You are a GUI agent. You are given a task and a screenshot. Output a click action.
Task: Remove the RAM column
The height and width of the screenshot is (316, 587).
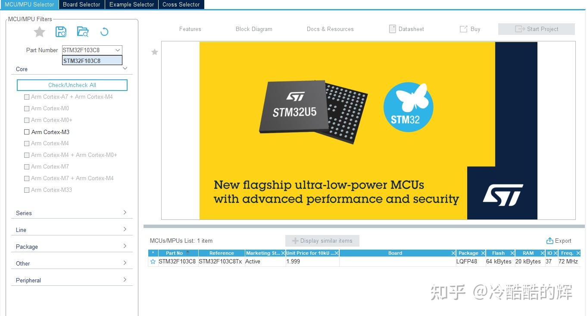[x=542, y=253]
